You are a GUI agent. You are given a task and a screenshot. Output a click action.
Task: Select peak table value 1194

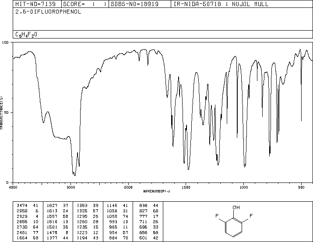82,238
